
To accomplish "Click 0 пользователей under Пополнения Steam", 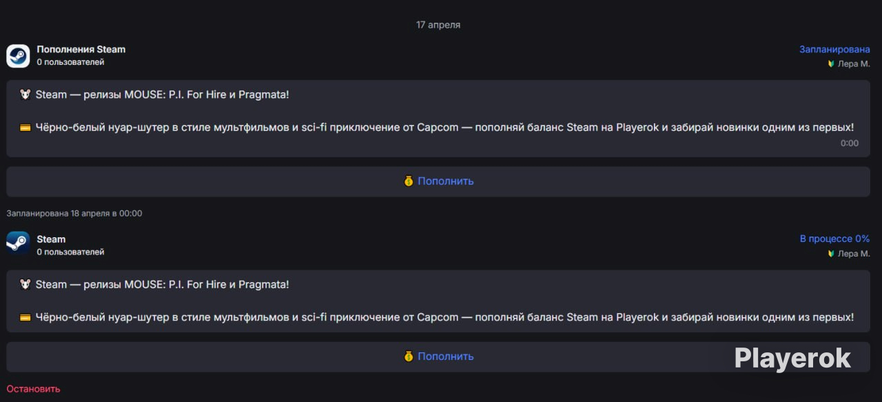I will 70,62.
